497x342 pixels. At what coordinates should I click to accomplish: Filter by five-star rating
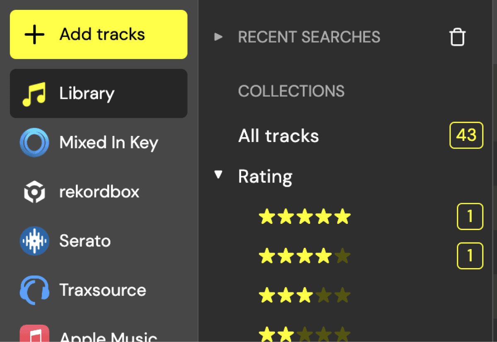click(x=305, y=216)
